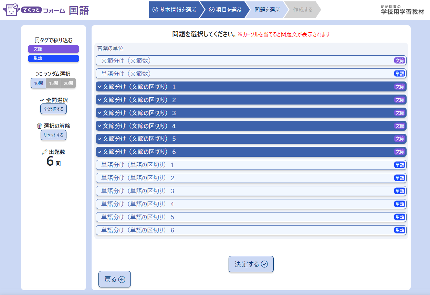
Task: Click 単語 tag badge on 単語分け（文節数） row
Action: pyautogui.click(x=399, y=74)
